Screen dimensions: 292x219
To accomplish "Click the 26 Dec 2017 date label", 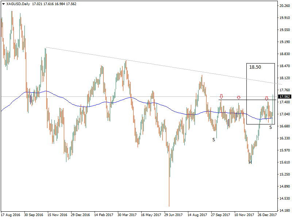I will (x=267, y=215).
